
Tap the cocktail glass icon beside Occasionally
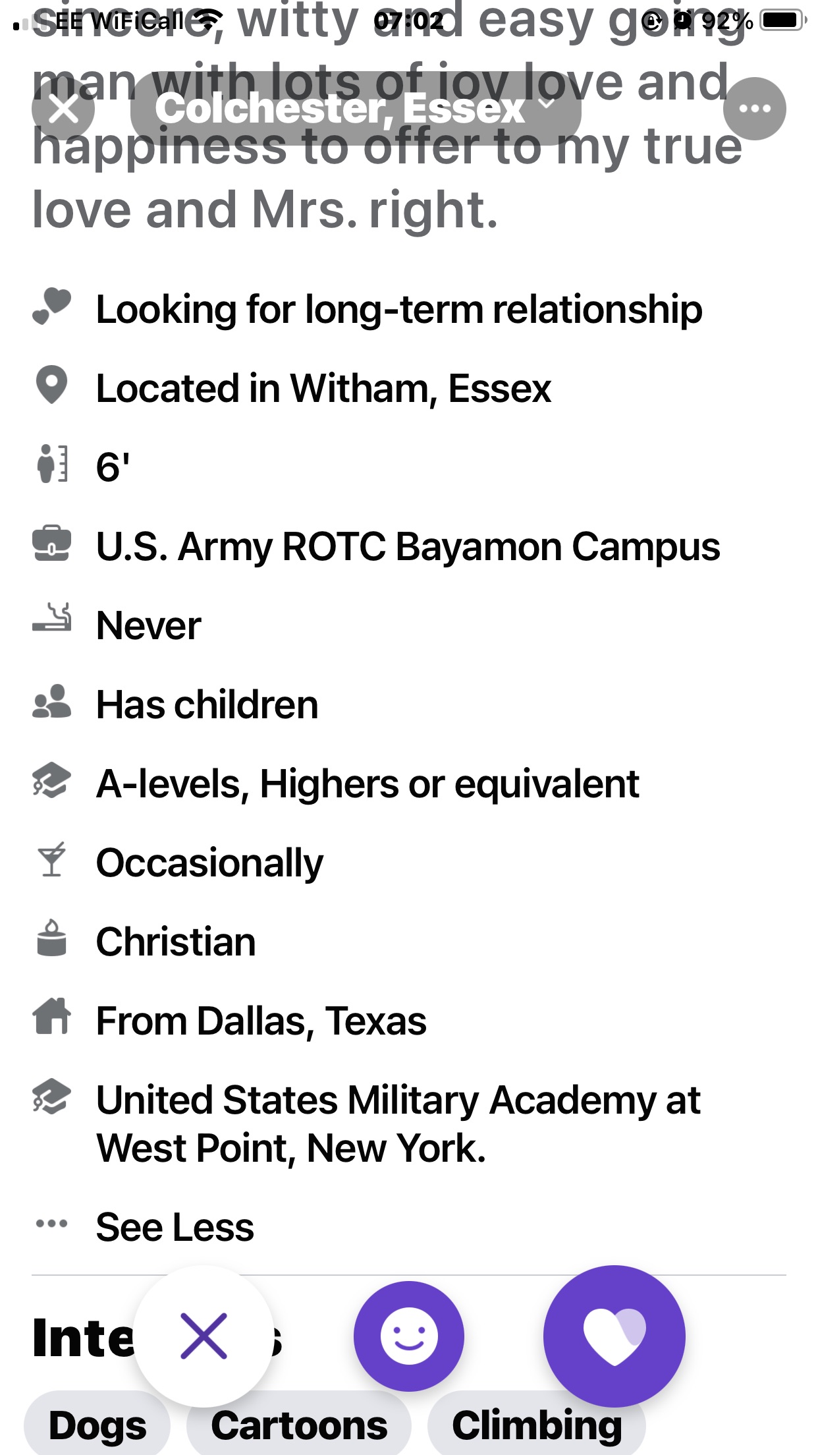click(x=51, y=859)
